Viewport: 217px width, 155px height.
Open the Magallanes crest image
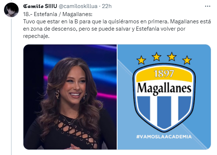pos(164,97)
